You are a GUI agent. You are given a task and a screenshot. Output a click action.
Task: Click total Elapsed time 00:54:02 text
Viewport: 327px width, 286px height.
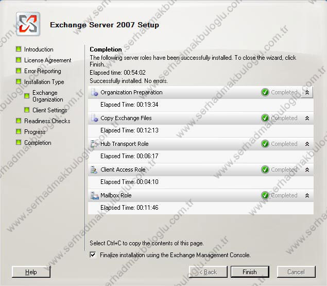click(117, 73)
